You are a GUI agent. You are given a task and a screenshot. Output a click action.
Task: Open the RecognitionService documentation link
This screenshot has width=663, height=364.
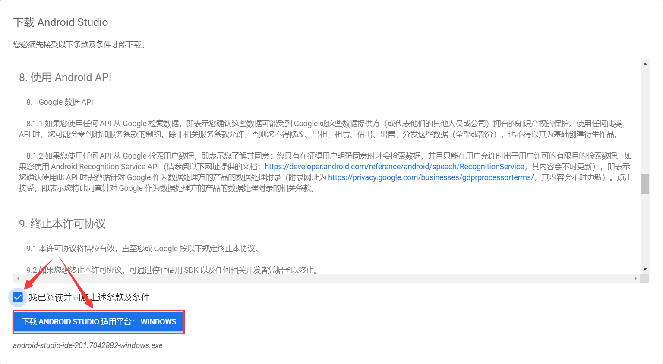[x=395, y=167]
